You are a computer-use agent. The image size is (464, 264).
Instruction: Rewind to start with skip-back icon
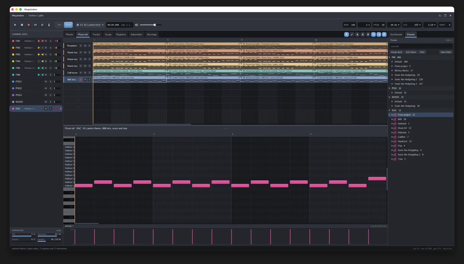pos(35,25)
